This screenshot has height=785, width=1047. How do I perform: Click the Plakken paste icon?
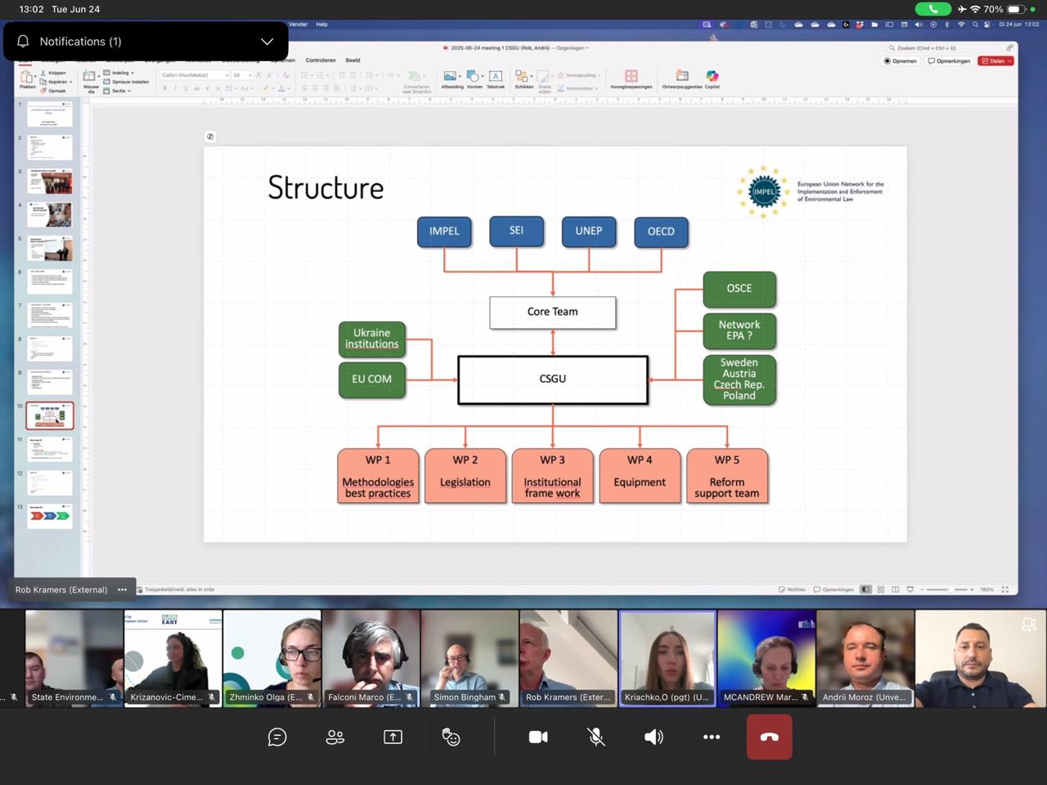pos(27,79)
